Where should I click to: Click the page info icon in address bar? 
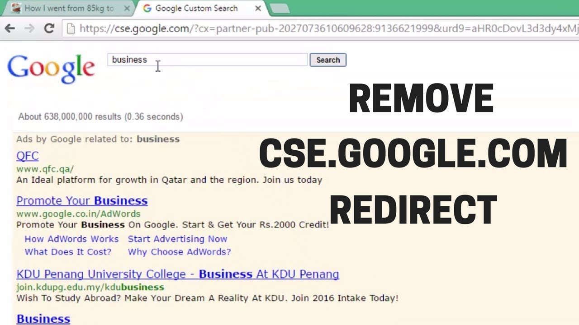[70, 28]
